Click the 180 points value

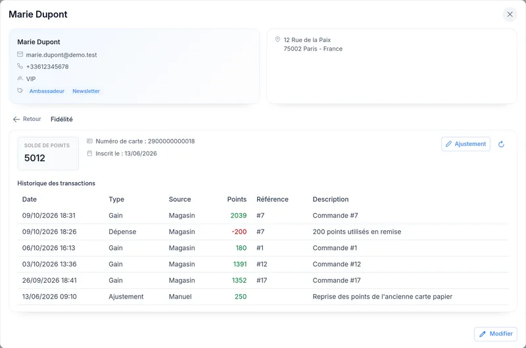point(241,248)
